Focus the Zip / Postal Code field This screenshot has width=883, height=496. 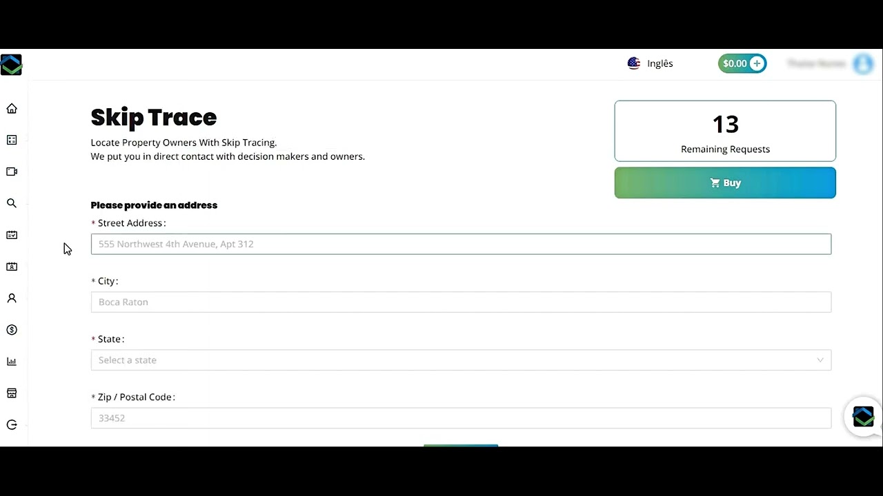coord(461,418)
